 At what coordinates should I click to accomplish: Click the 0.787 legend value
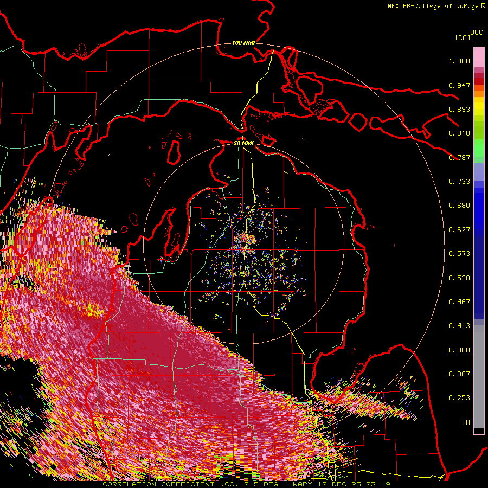(x=459, y=157)
